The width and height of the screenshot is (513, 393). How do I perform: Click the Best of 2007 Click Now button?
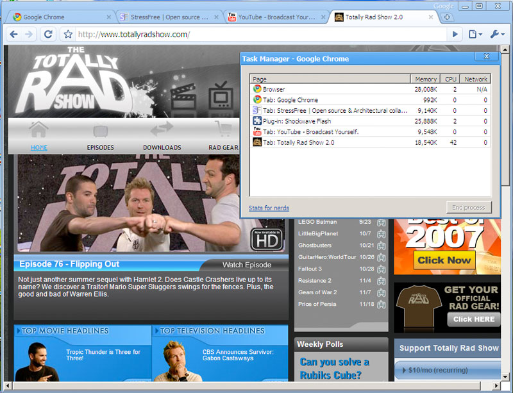click(444, 260)
